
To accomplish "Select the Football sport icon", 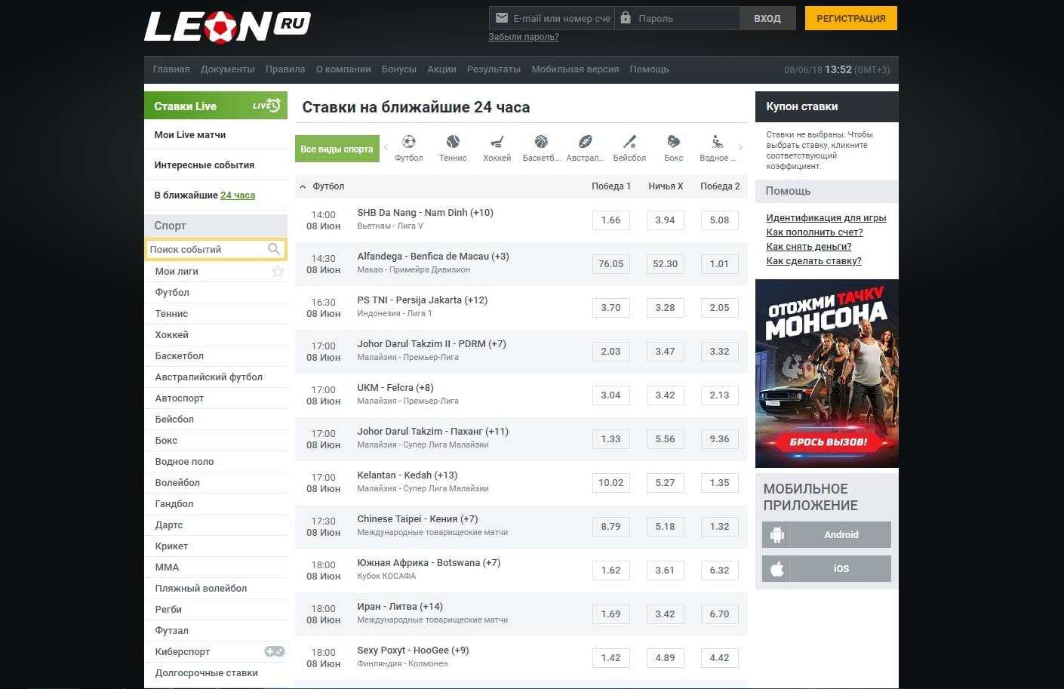I will click(409, 142).
